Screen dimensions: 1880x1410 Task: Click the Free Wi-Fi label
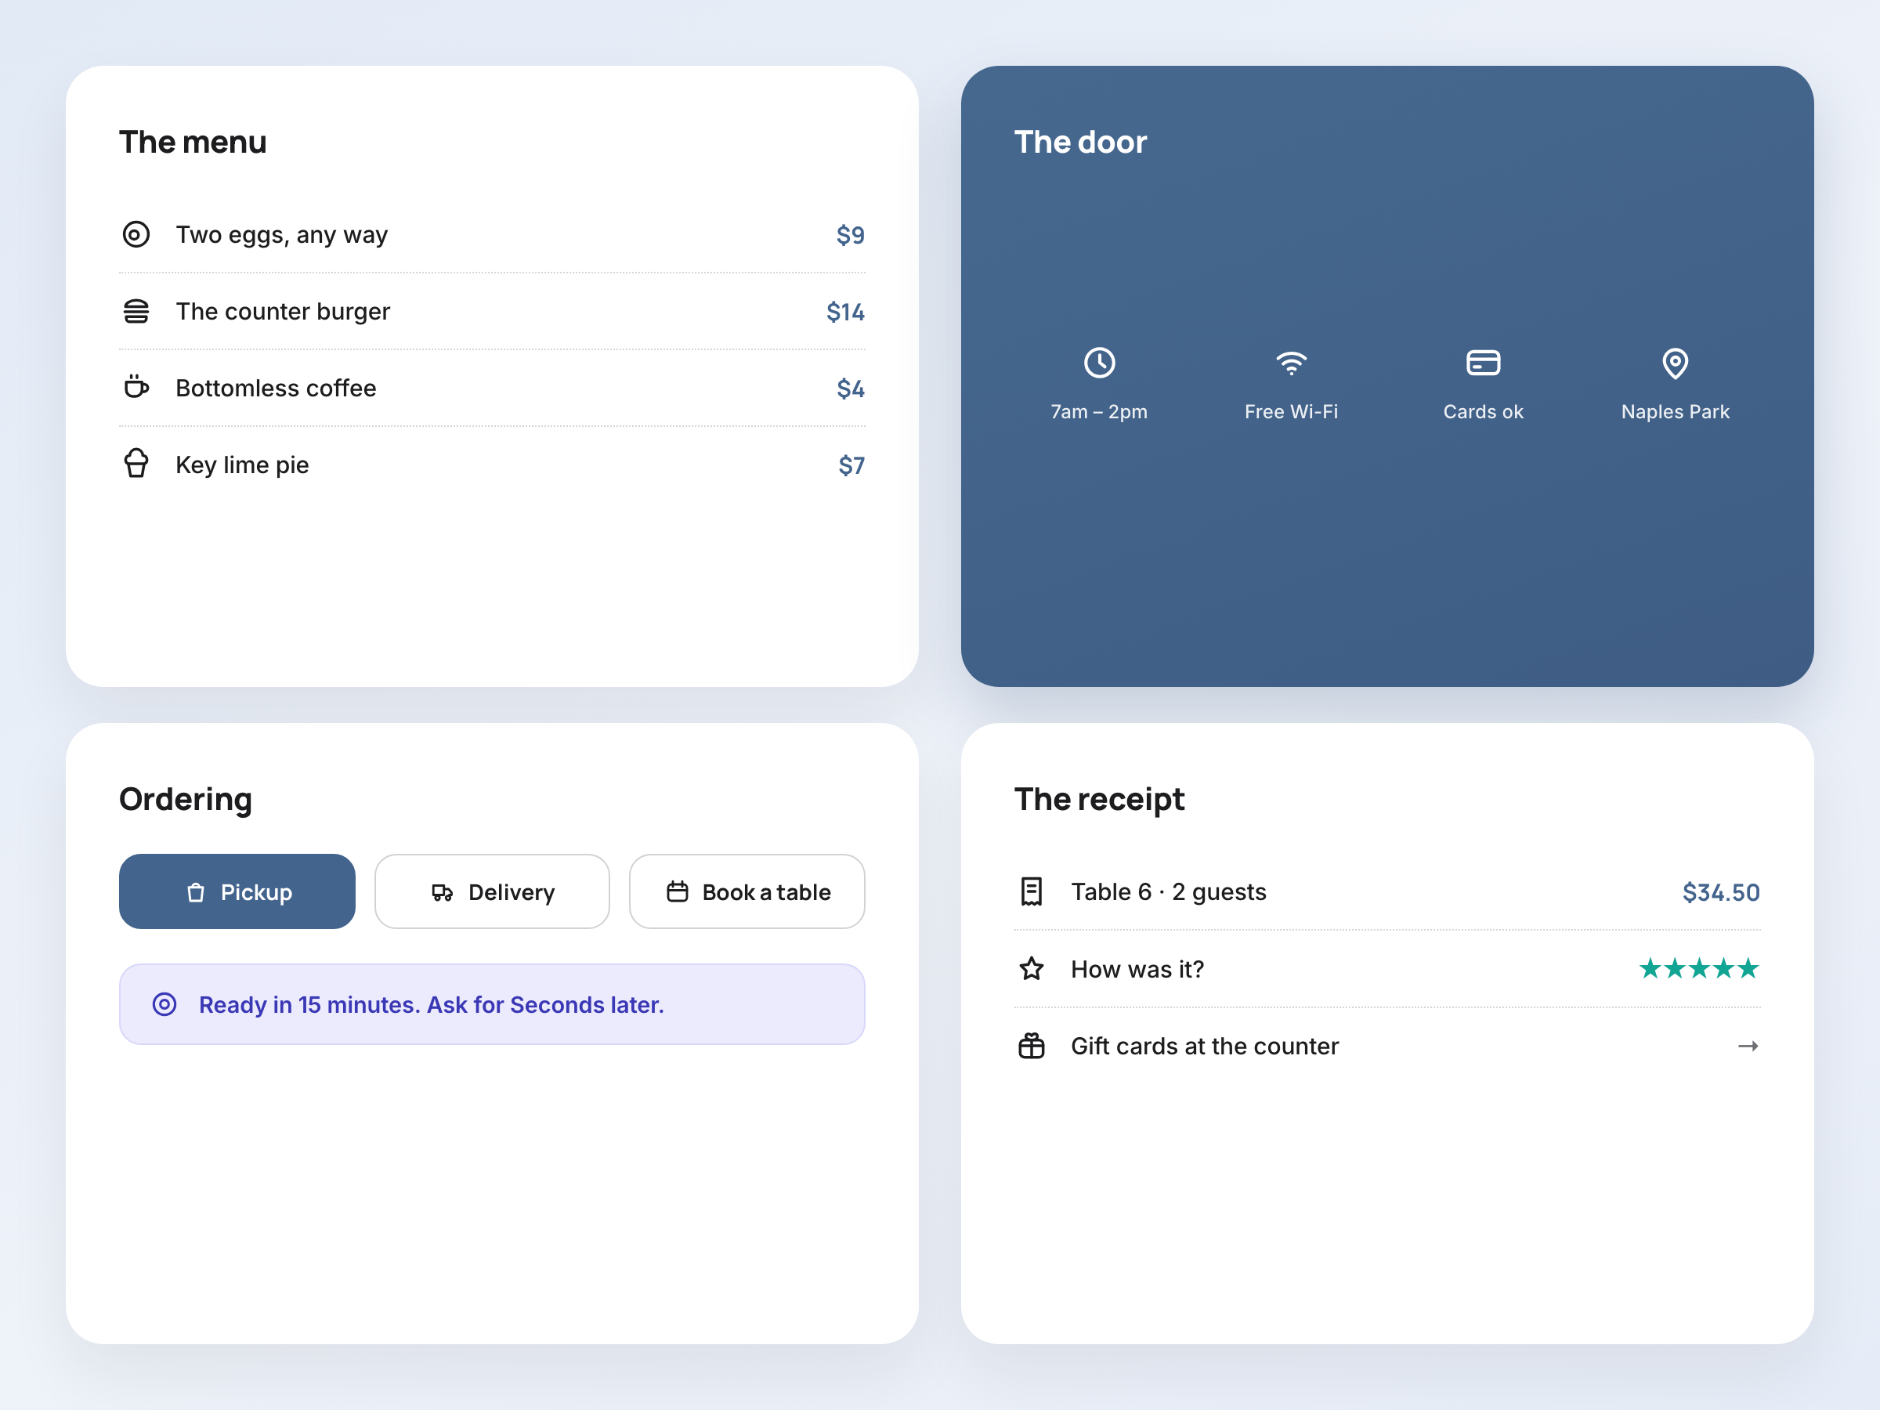click(1291, 411)
